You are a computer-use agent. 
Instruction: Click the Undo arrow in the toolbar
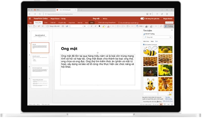[29, 26]
